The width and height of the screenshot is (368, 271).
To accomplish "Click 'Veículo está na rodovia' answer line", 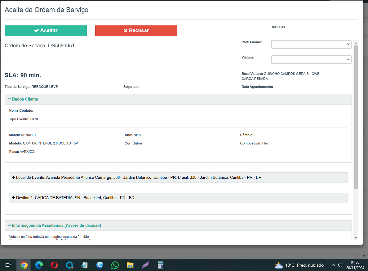I will click(49, 237).
